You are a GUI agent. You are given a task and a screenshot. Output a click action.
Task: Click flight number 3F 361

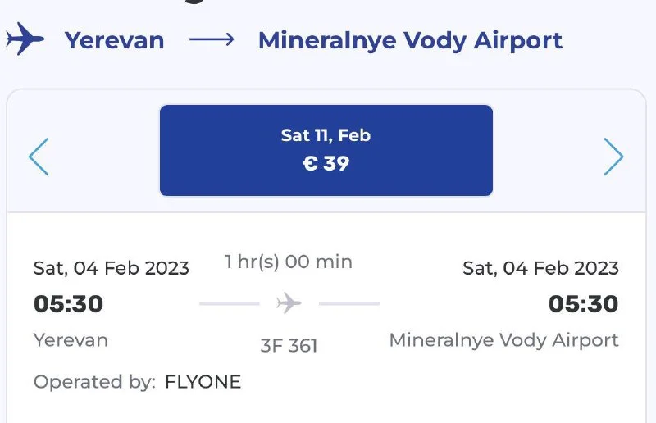click(289, 345)
